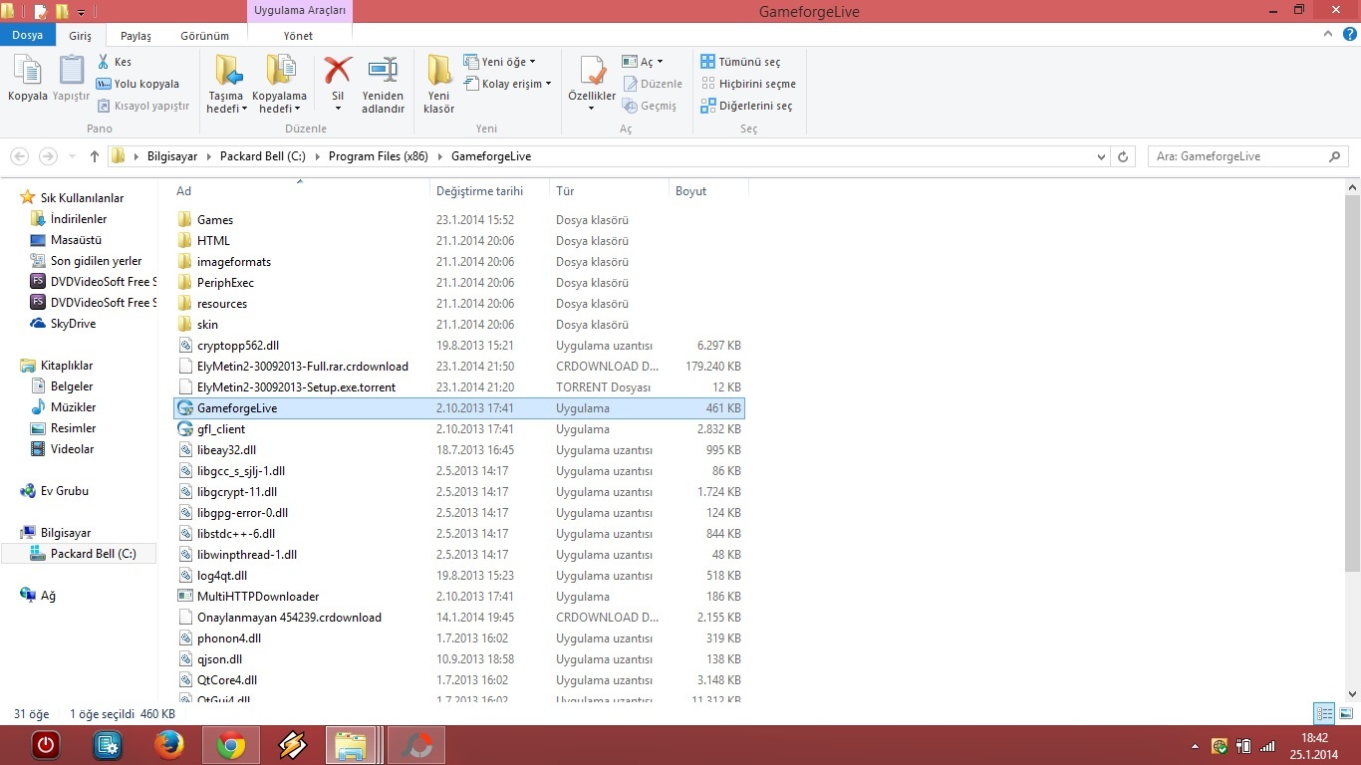Go up one folder with the up arrow
Image resolution: width=1361 pixels, height=765 pixels.
(x=95, y=156)
